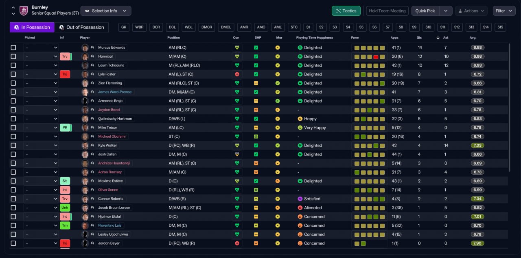Click the Unh badge for Jacob Bruun Larsen

pos(64,208)
